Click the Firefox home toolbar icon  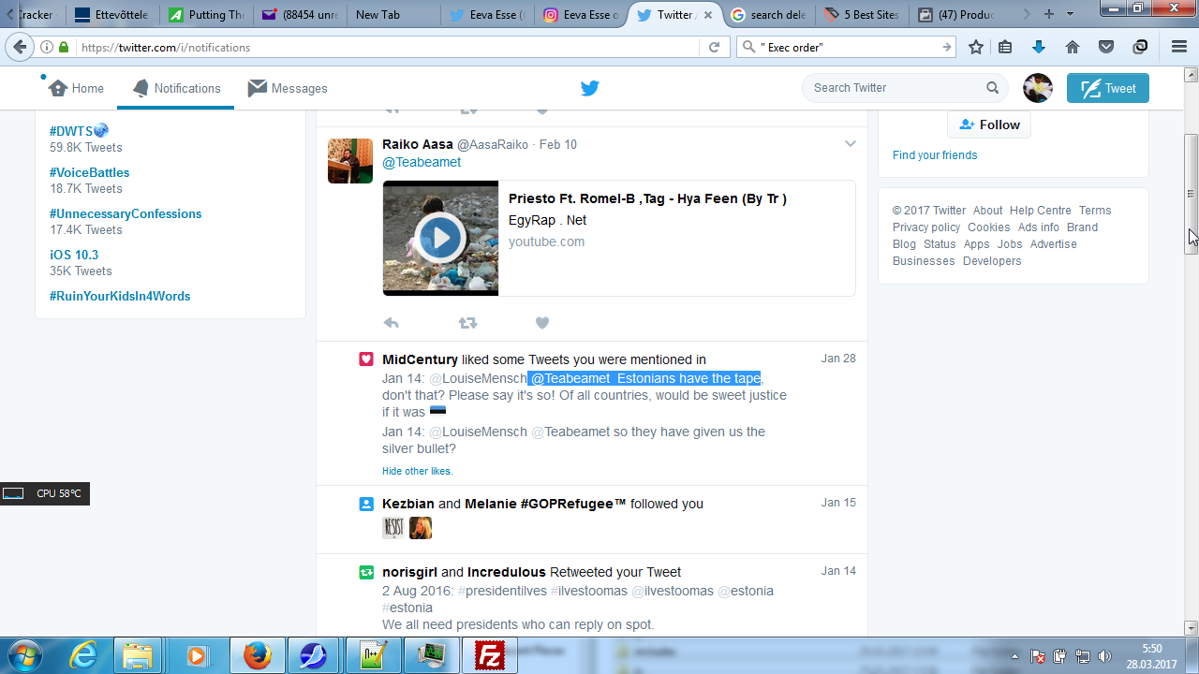point(1073,47)
